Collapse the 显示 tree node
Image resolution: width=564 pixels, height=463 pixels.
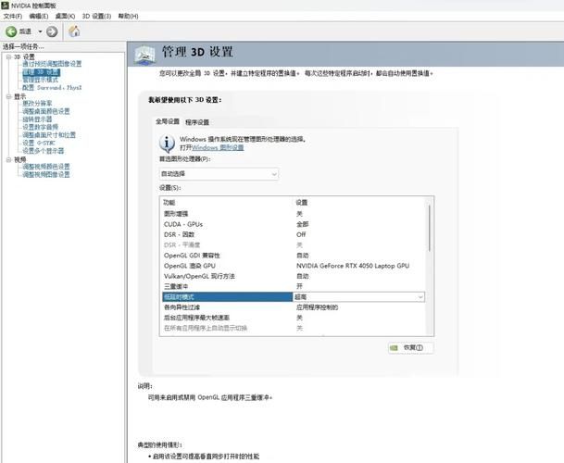click(x=6, y=95)
